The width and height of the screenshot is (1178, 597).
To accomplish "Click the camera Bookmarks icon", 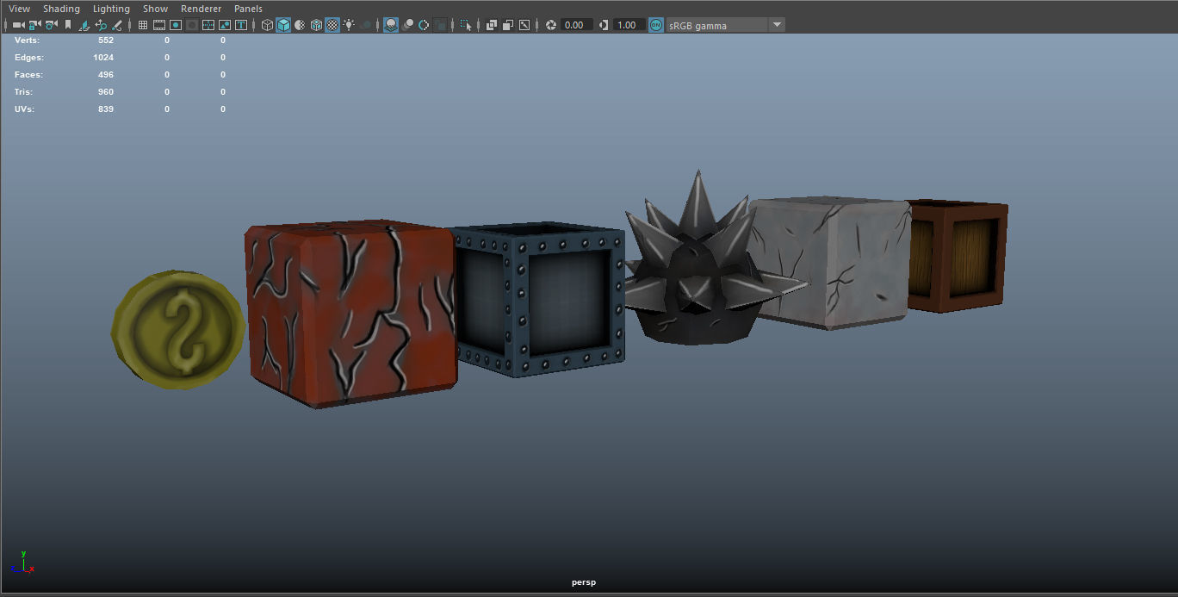I will click(x=68, y=25).
